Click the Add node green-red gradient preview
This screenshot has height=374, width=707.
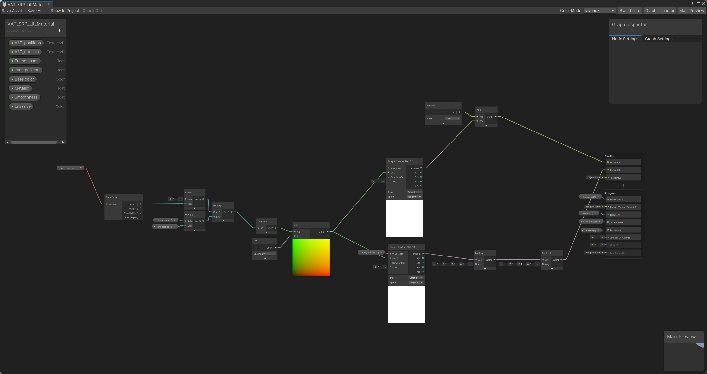click(x=311, y=258)
